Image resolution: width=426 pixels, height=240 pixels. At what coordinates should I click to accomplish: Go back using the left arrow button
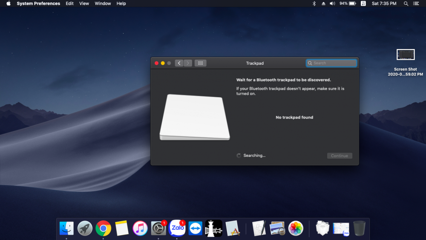[179, 63]
